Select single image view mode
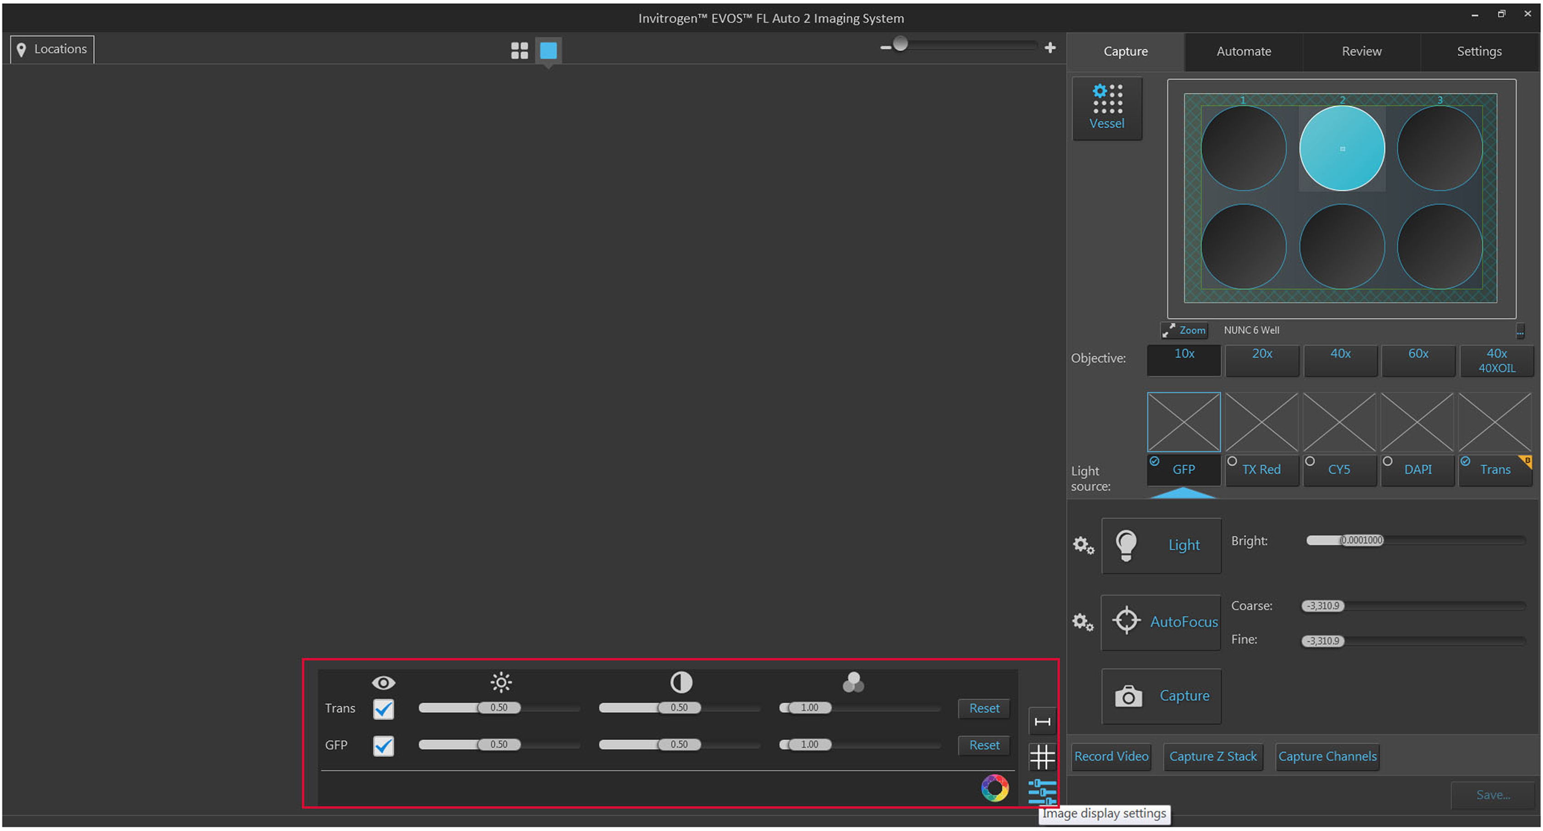This screenshot has height=831, width=1543. [x=547, y=50]
